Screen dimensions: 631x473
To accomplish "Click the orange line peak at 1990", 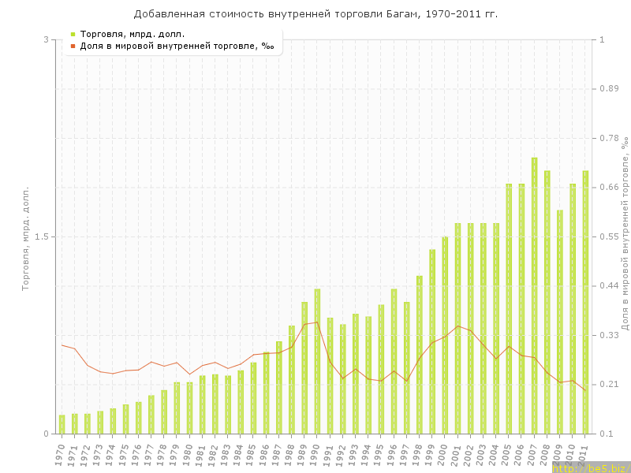I will tap(317, 322).
